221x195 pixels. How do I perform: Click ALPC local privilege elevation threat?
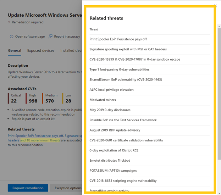[111, 90]
